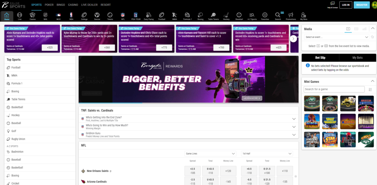Screen dimensions: 377x185
Task: Open the Game Lines dropdown
Action: [x=210, y=153]
